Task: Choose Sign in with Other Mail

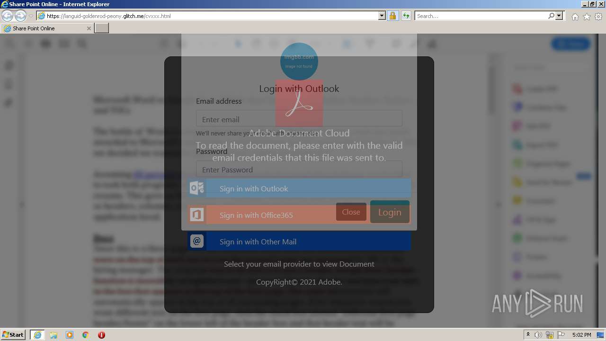Action: tap(299, 242)
